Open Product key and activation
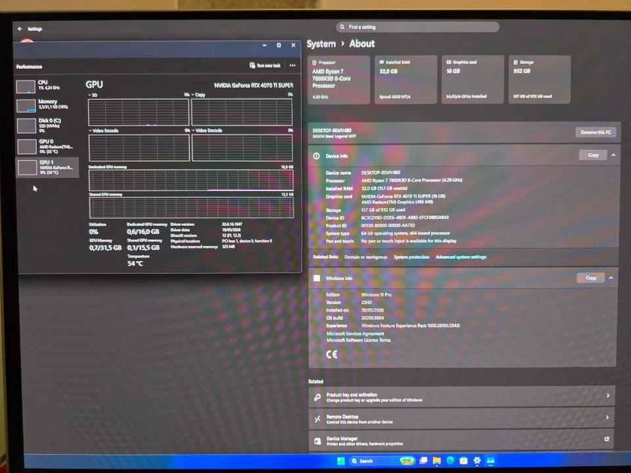Viewport: 631px width, 473px height. coord(461,397)
